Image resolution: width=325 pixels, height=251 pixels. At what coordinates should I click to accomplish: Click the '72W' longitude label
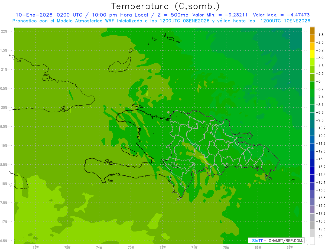162,247
